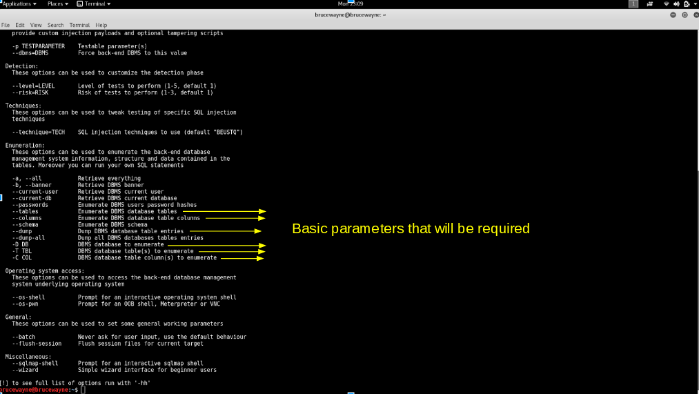Click 'Dump DBMS database table entries' text
Image resolution: width=699 pixels, height=394 pixels.
coord(130,231)
